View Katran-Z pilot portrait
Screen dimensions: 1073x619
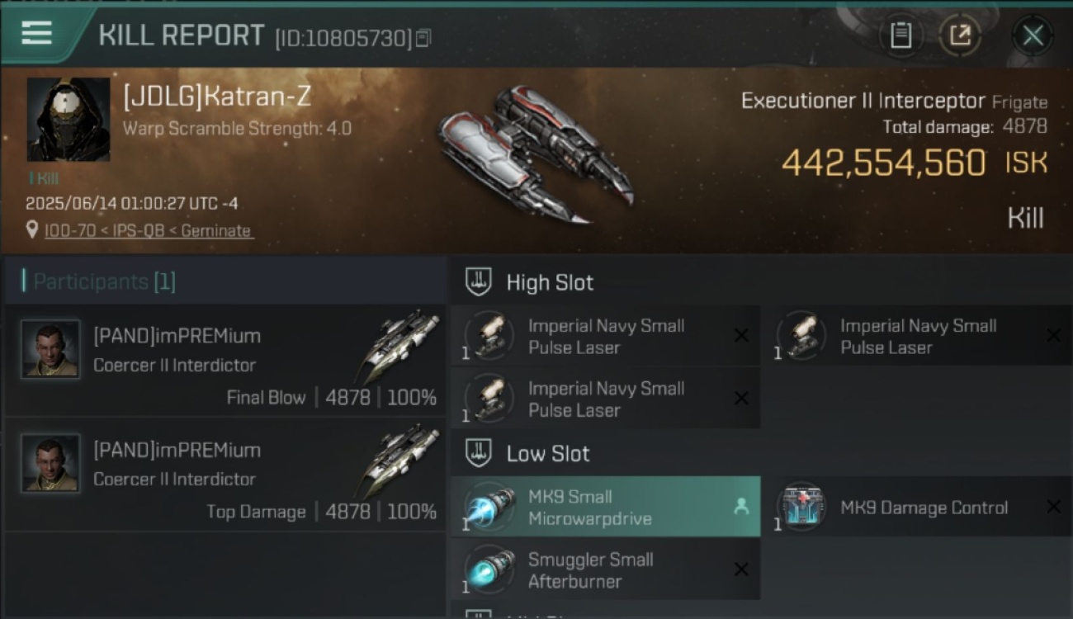69,120
